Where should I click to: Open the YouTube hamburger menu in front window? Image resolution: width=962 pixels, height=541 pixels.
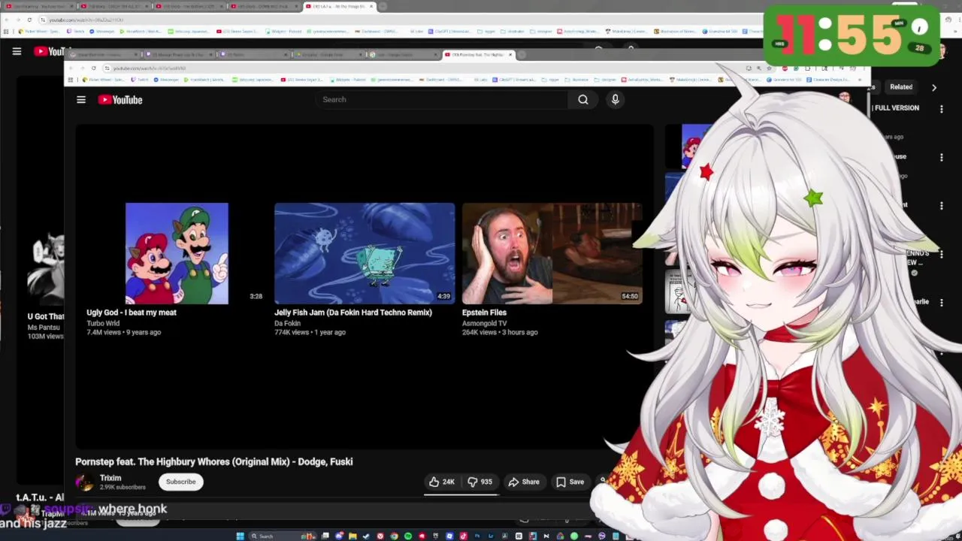(81, 99)
